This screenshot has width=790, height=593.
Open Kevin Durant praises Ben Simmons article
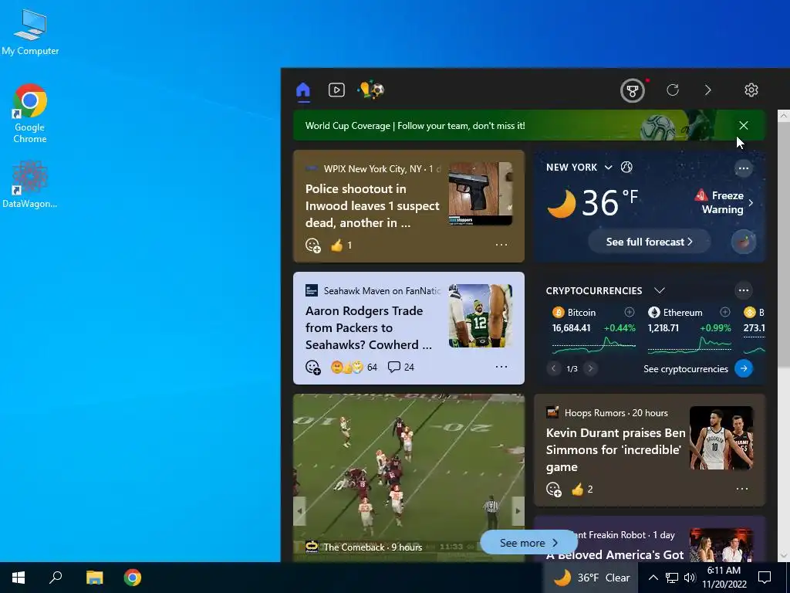pos(616,450)
